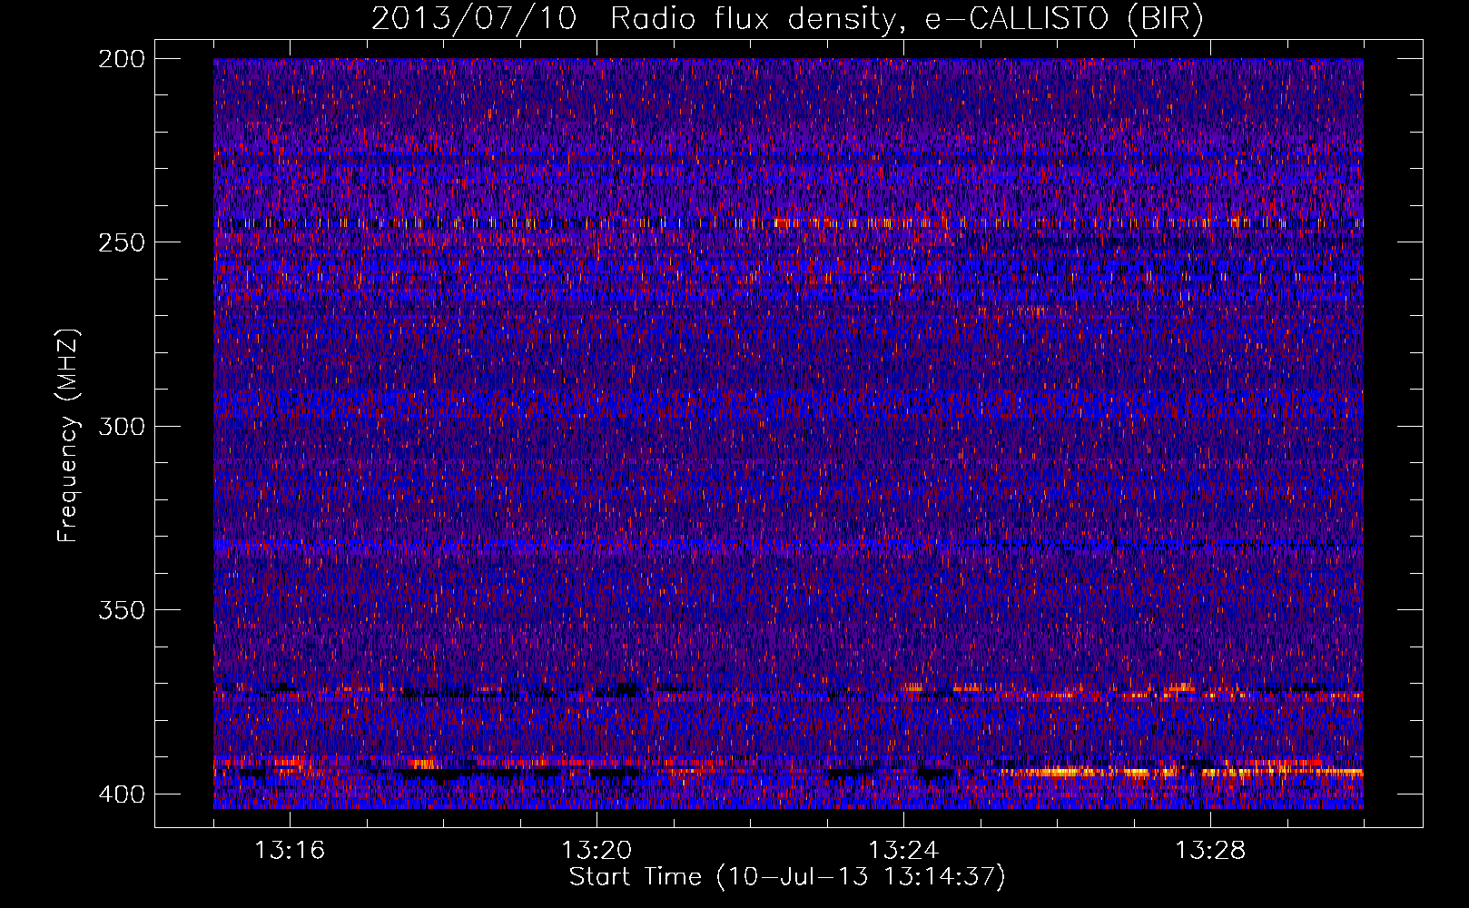Click the 13:28 time tick label

click(x=1210, y=851)
